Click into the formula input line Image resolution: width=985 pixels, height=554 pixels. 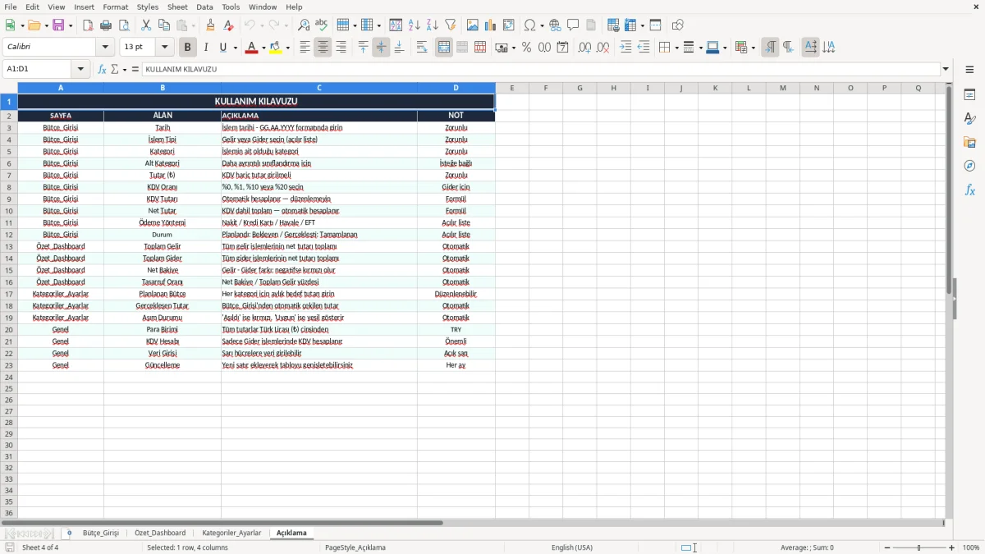[x=540, y=69]
